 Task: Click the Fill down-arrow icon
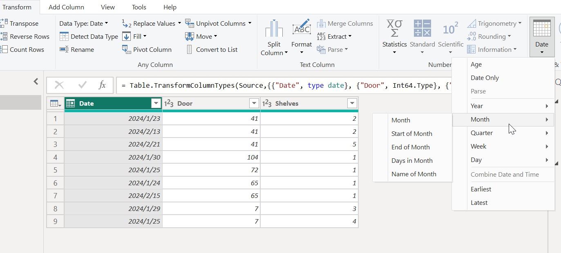coord(127,36)
